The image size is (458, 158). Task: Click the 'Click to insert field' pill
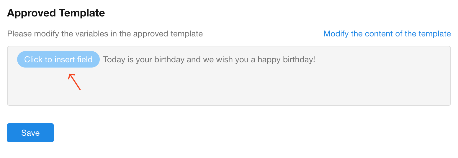pyautogui.click(x=58, y=60)
